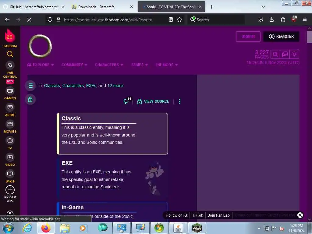312x234 pixels.
Task: Click the TikTok link
Action: pos(197,215)
